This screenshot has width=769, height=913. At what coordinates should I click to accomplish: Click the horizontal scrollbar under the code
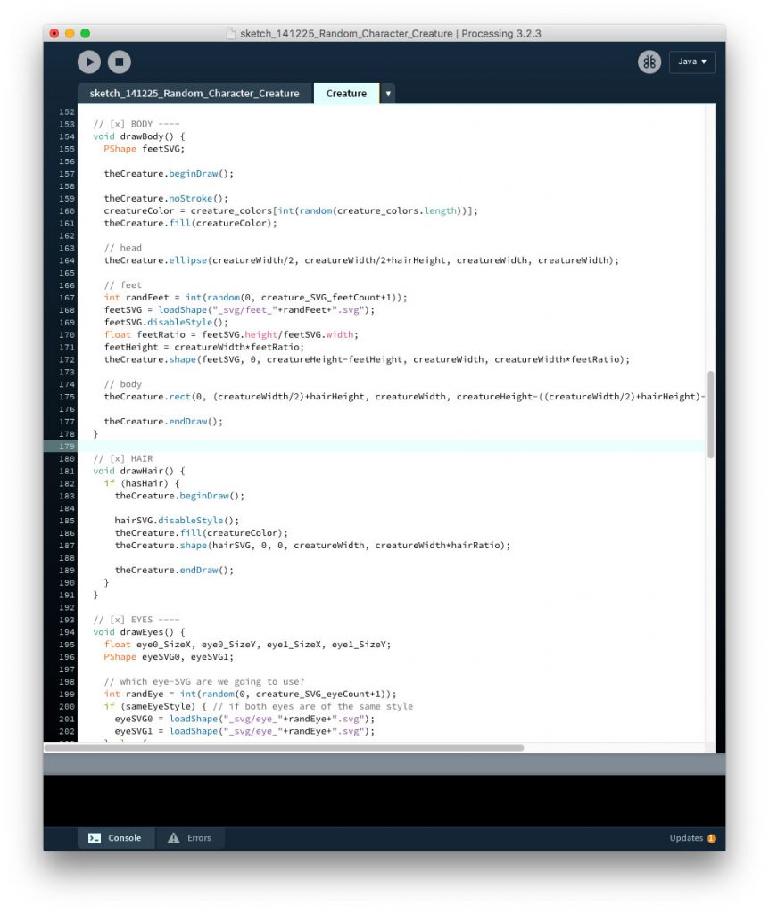click(285, 748)
